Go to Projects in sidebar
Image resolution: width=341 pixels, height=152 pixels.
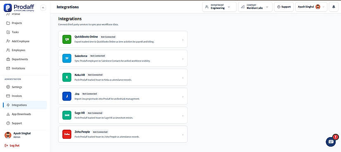[x=25, y=23]
